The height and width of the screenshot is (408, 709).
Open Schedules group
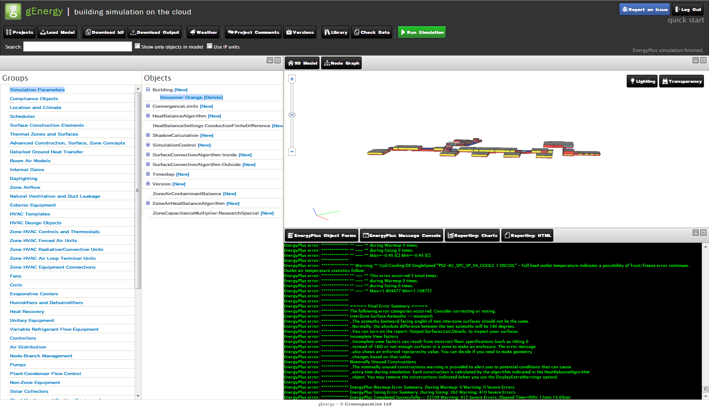coord(22,116)
